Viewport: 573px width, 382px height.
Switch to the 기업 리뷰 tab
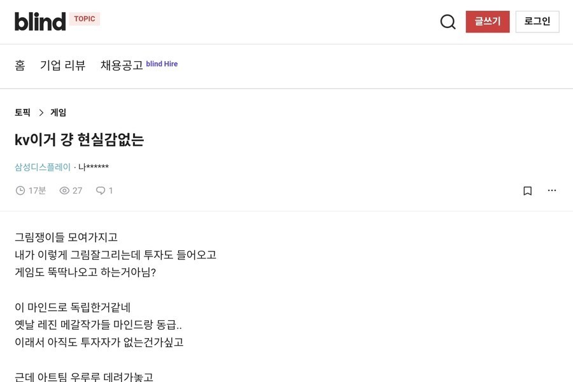pos(62,66)
